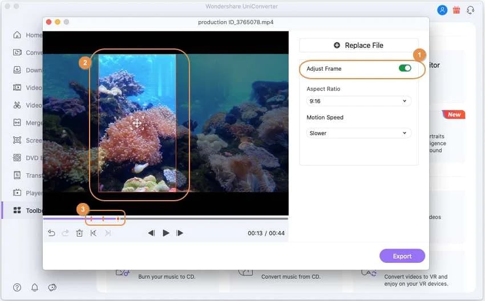Close the editor window with red button
This screenshot has width=485, height=301.
pyautogui.click(x=48, y=22)
